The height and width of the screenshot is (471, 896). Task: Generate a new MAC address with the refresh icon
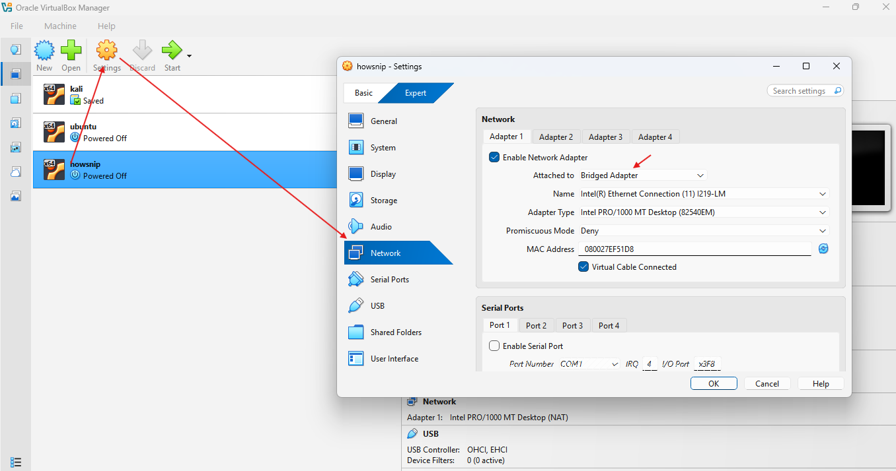pyautogui.click(x=823, y=249)
